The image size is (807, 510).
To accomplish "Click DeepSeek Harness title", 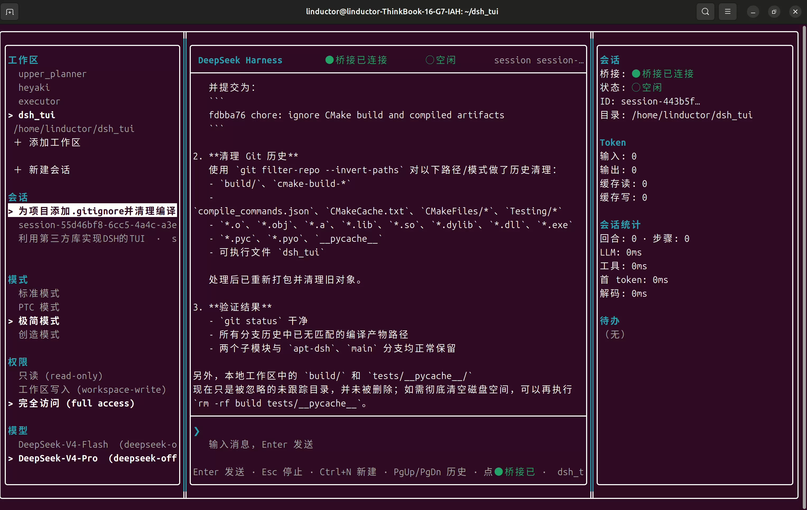I will (240, 60).
